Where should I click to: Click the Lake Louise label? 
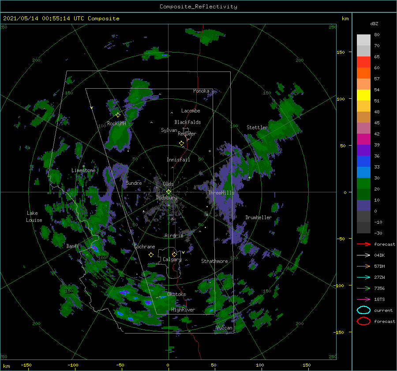coord(34,217)
